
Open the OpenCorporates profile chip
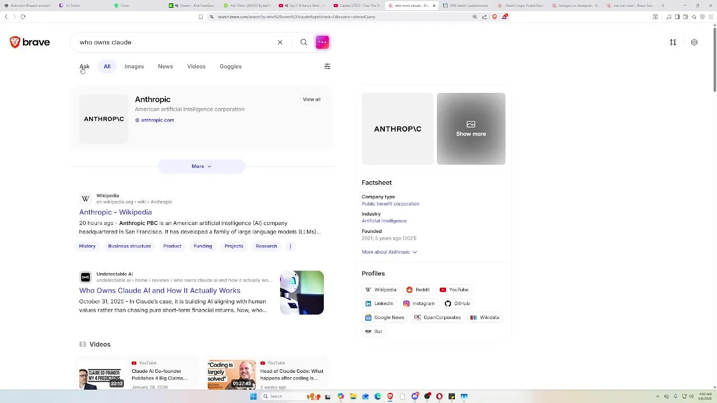click(x=437, y=317)
